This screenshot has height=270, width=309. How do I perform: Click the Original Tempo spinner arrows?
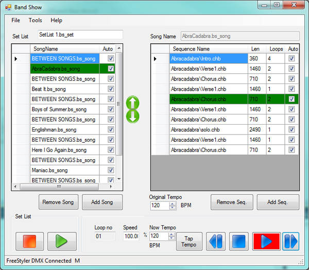pos(173,206)
